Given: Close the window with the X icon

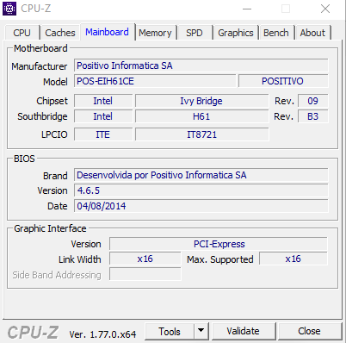Looking at the screenshot, I should (x=325, y=9).
